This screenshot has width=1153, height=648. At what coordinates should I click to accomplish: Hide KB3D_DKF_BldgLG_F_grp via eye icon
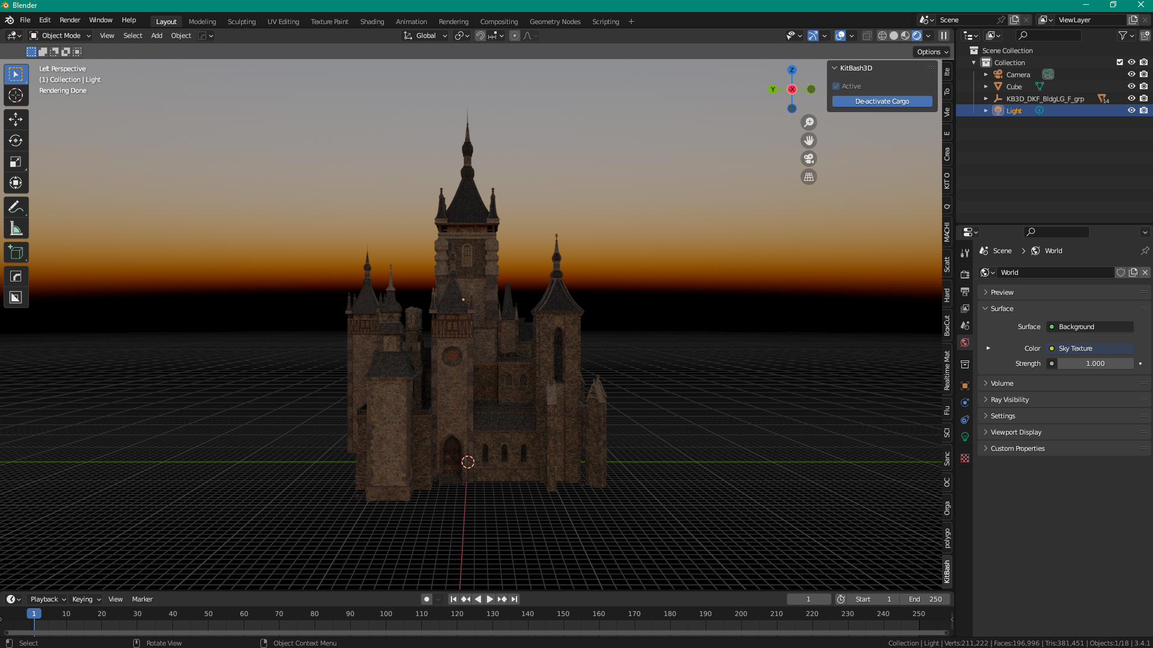pyautogui.click(x=1131, y=99)
